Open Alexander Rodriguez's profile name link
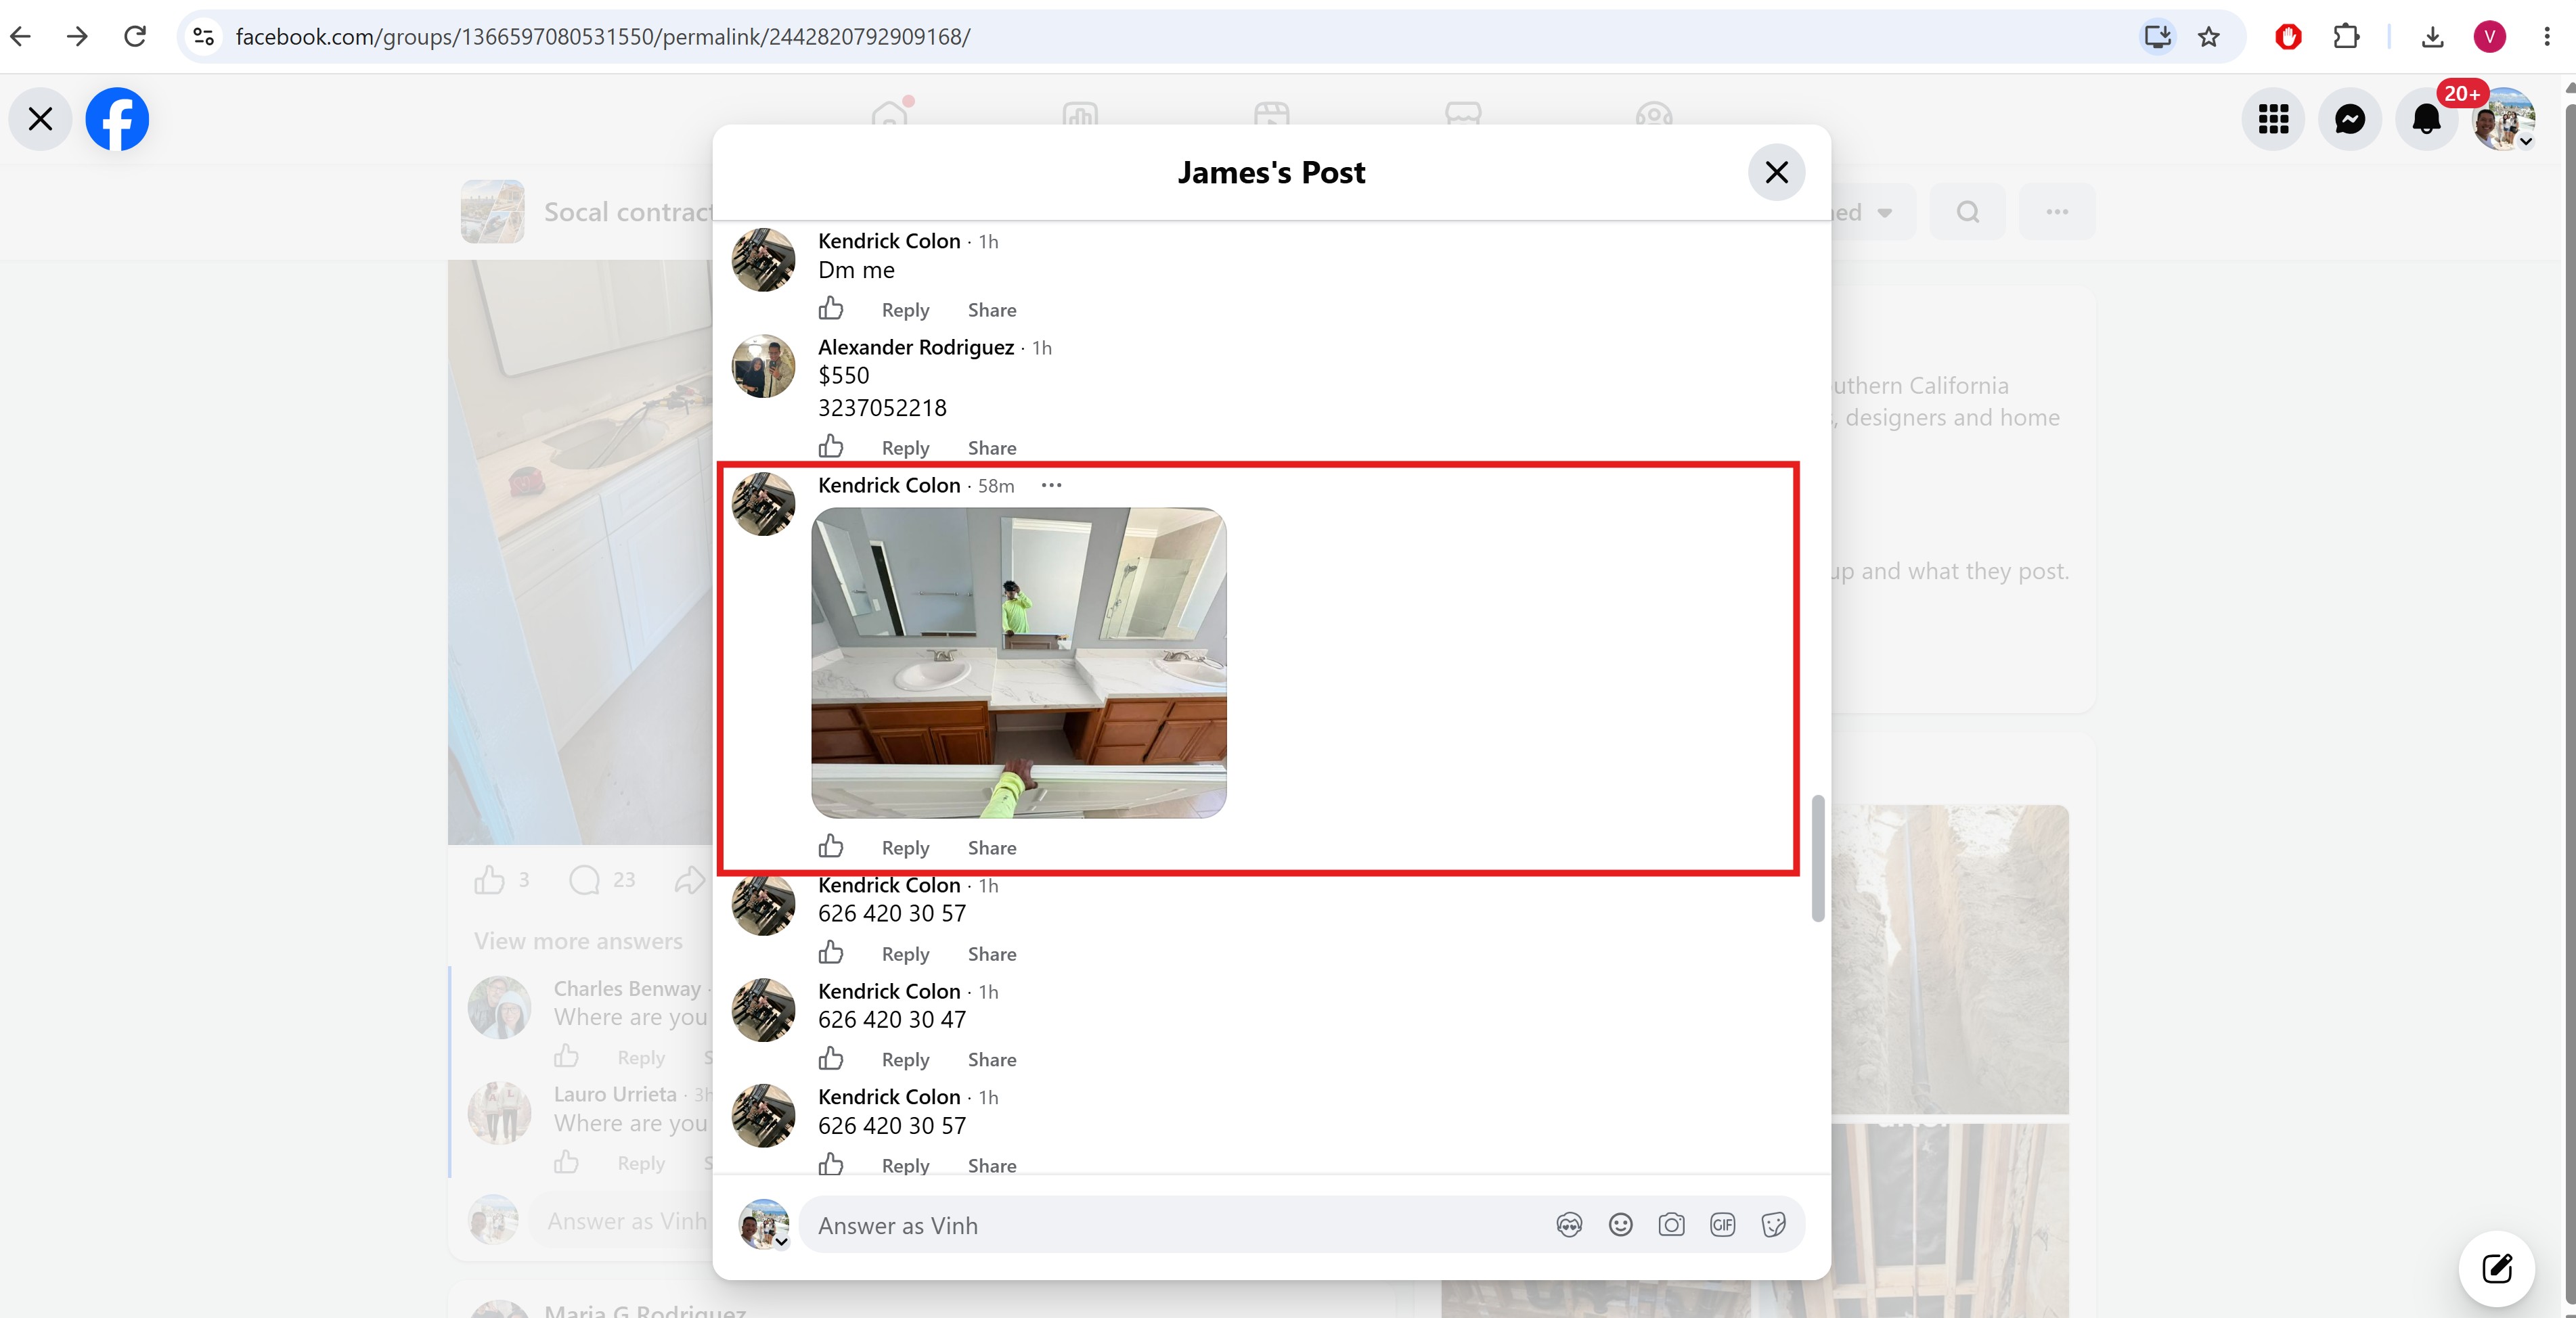Image resolution: width=2576 pixels, height=1318 pixels. [916, 347]
